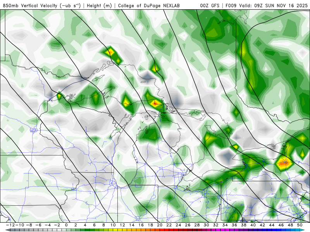
Task: Click the "10" colorbar scale value
Action: click(x=113, y=225)
